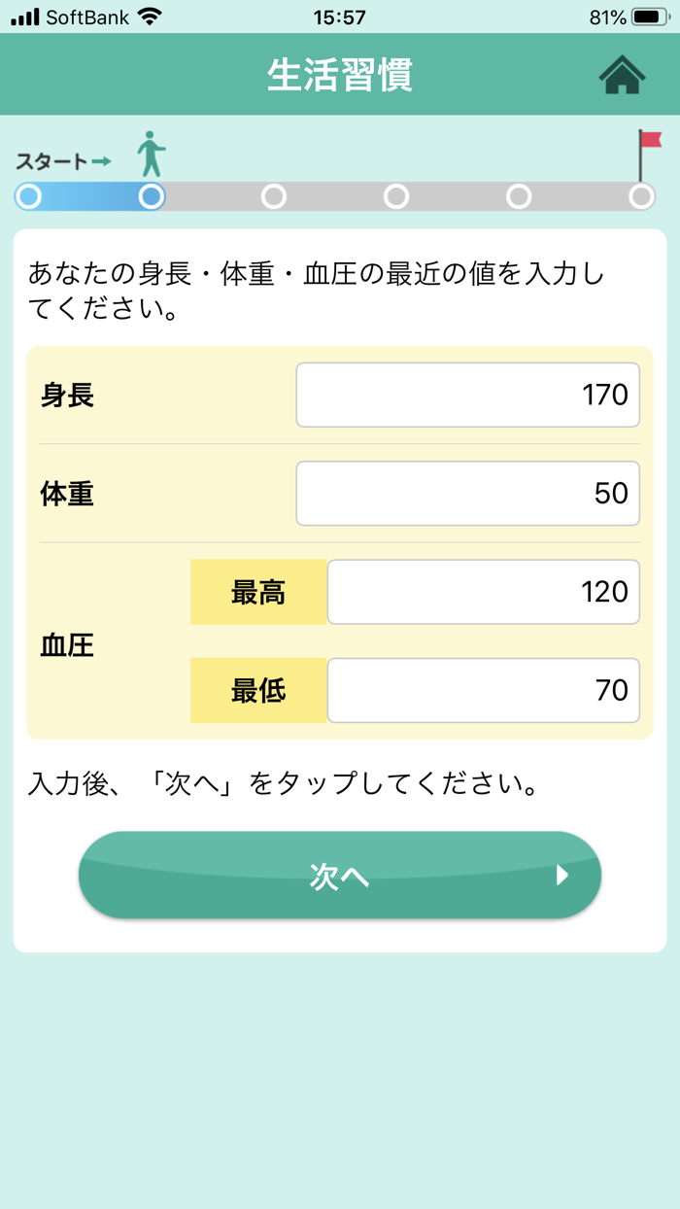Tap the 次へ button to proceed
Screen dimensions: 680x1209
pyautogui.click(x=340, y=875)
